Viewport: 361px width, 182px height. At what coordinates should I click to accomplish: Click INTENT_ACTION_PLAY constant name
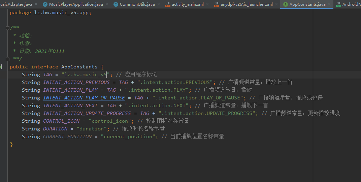click(x=70, y=90)
